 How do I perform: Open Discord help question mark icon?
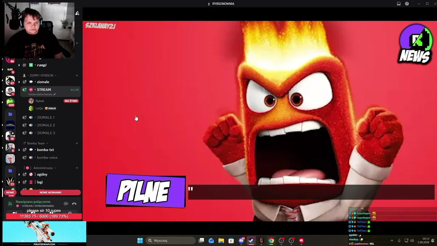407,4
